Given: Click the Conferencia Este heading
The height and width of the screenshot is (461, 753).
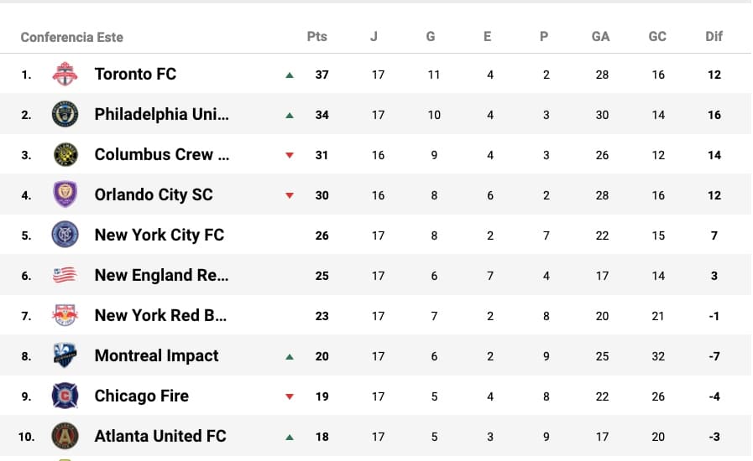Looking at the screenshot, I should pyautogui.click(x=71, y=37).
